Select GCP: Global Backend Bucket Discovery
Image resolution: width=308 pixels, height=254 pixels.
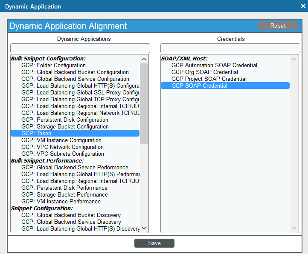point(75,215)
